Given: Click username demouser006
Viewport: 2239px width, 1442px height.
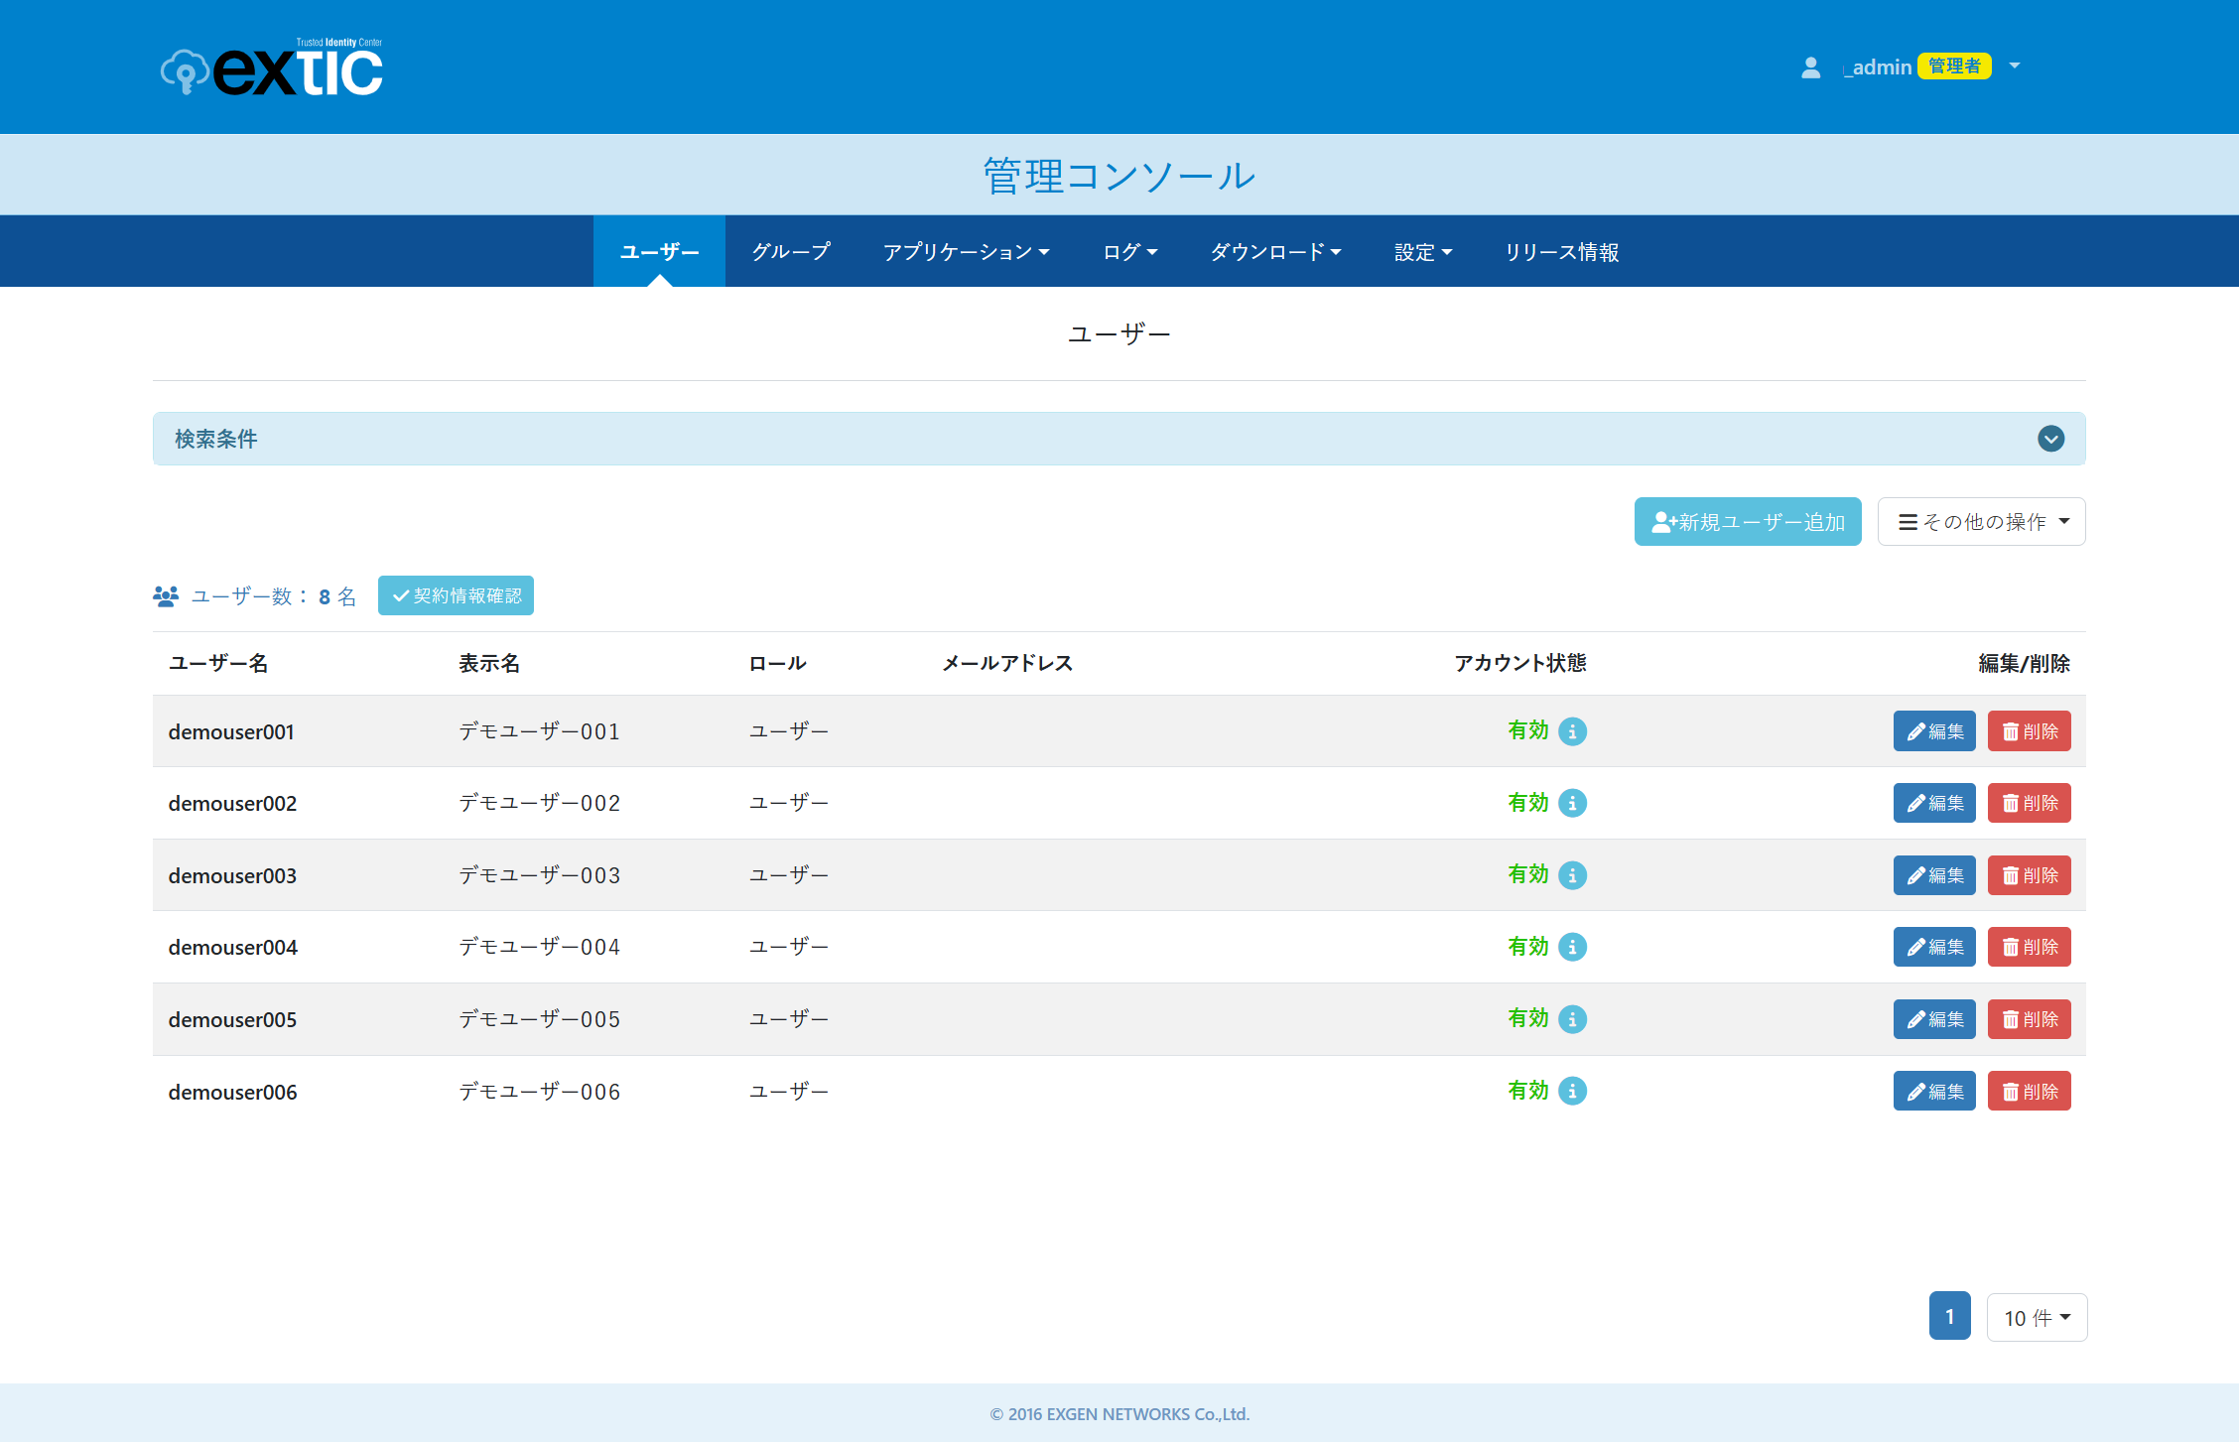Looking at the screenshot, I should [x=232, y=1092].
